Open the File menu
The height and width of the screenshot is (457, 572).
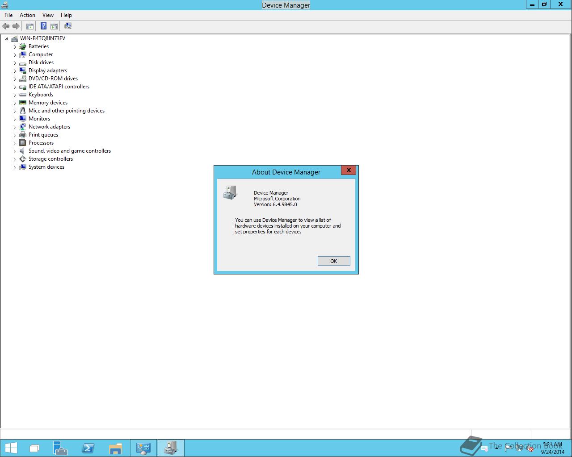pyautogui.click(x=8, y=15)
